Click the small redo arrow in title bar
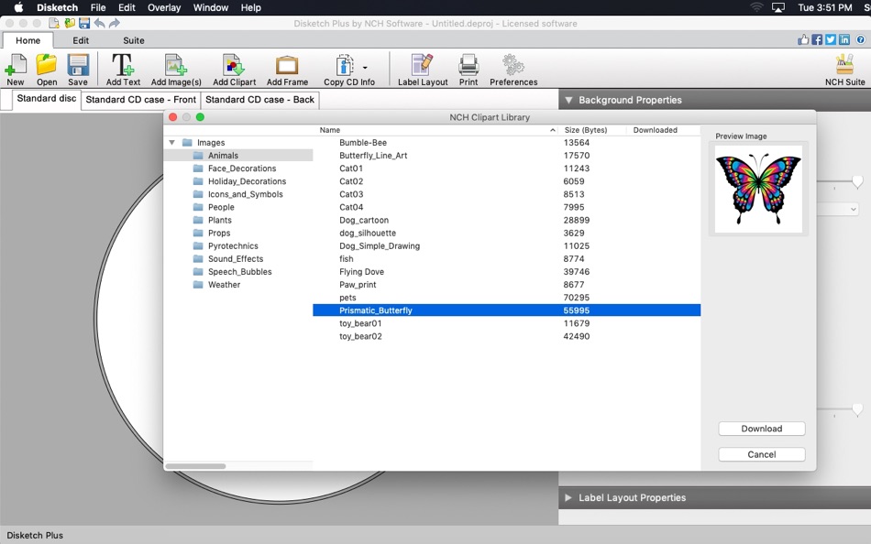 tap(115, 23)
